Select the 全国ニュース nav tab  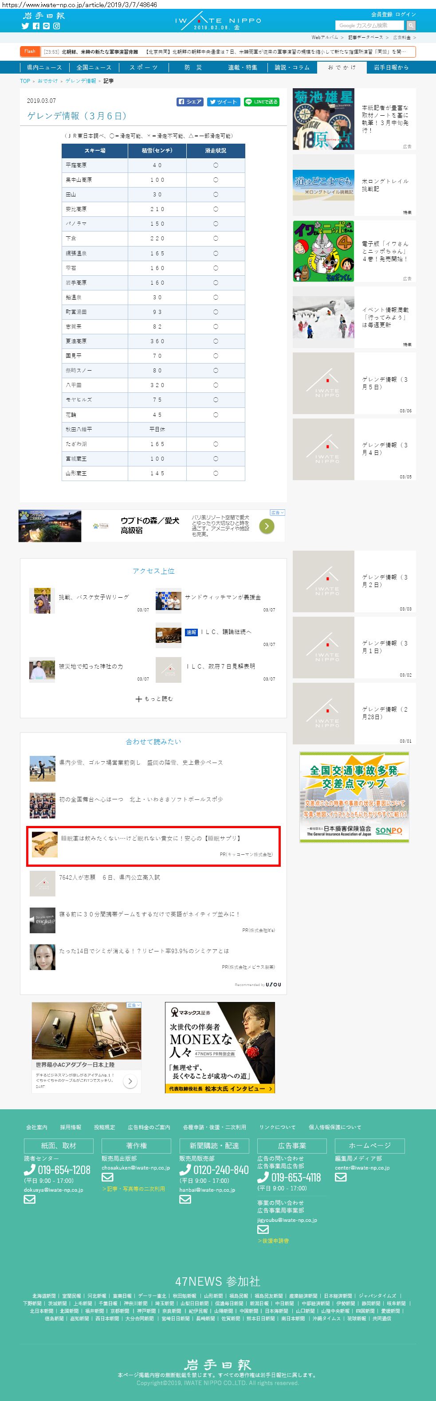click(94, 67)
